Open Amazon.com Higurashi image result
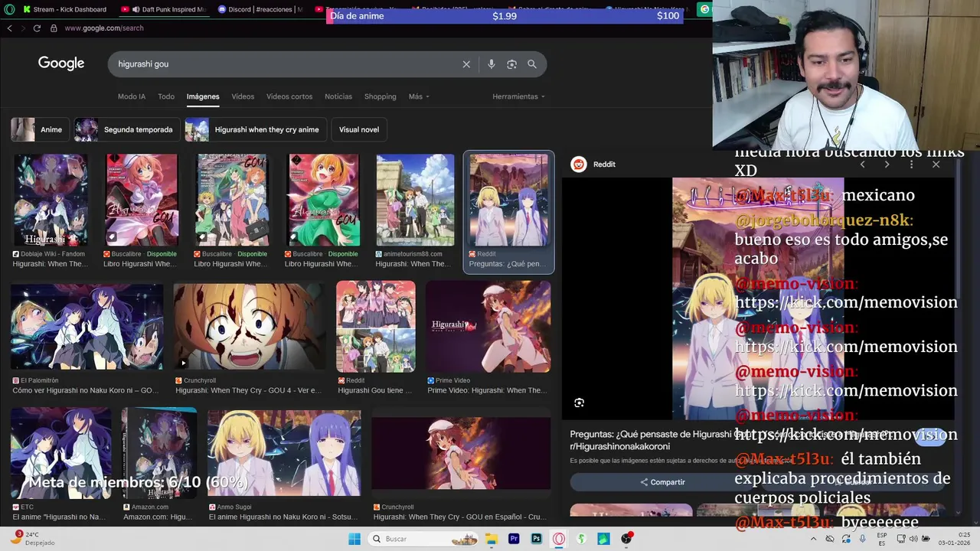Screen dimensions: 980x551 click(x=158, y=454)
